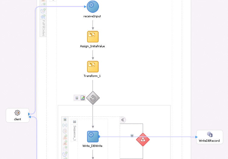Click the vertical FulFillOrders scope label
The image size is (228, 159).
(x=44, y=28)
